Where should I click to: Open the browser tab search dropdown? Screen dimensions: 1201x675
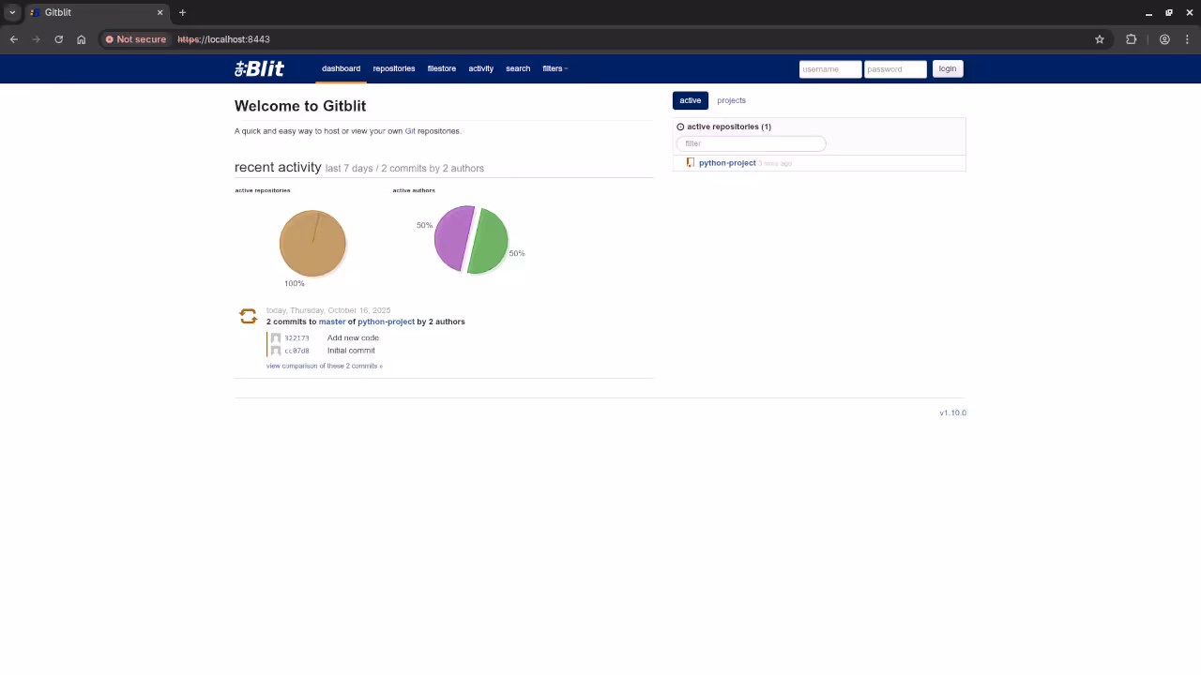pyautogui.click(x=12, y=12)
